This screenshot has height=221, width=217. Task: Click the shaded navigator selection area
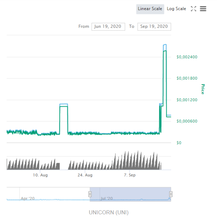click(130, 194)
